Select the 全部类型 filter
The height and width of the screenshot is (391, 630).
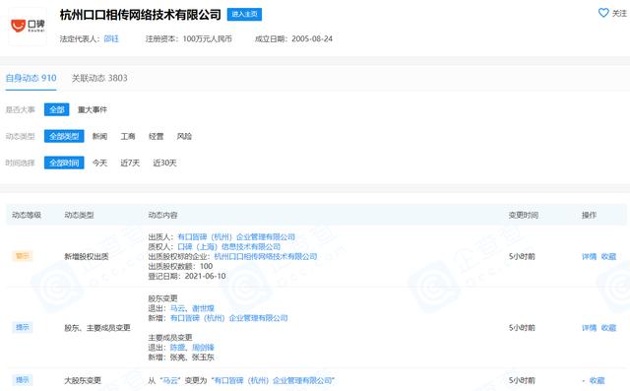[64, 136]
